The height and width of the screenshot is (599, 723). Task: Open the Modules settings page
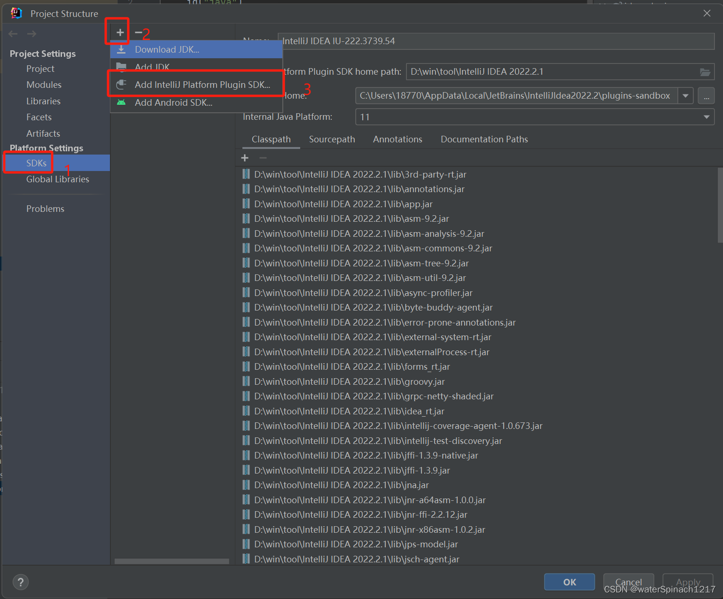coord(44,85)
